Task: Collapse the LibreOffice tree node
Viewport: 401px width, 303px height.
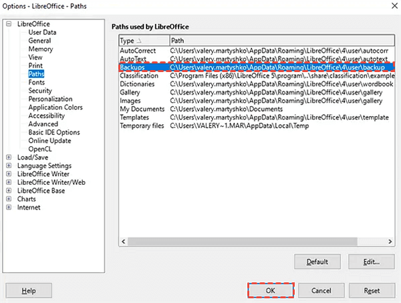Action: pyautogui.click(x=9, y=24)
